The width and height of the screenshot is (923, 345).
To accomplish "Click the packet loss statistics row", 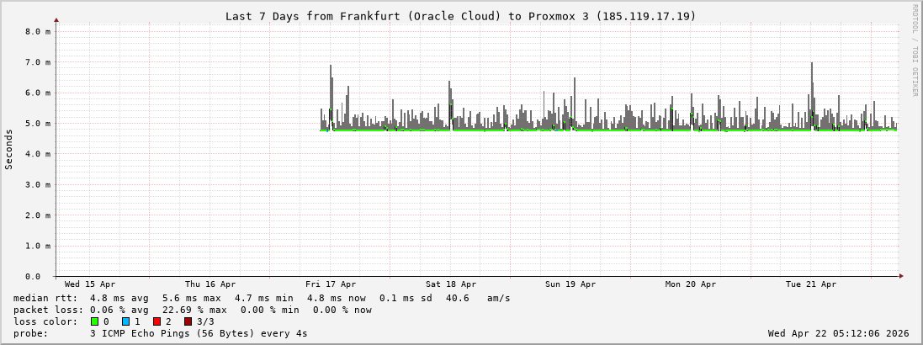I will coord(193,310).
